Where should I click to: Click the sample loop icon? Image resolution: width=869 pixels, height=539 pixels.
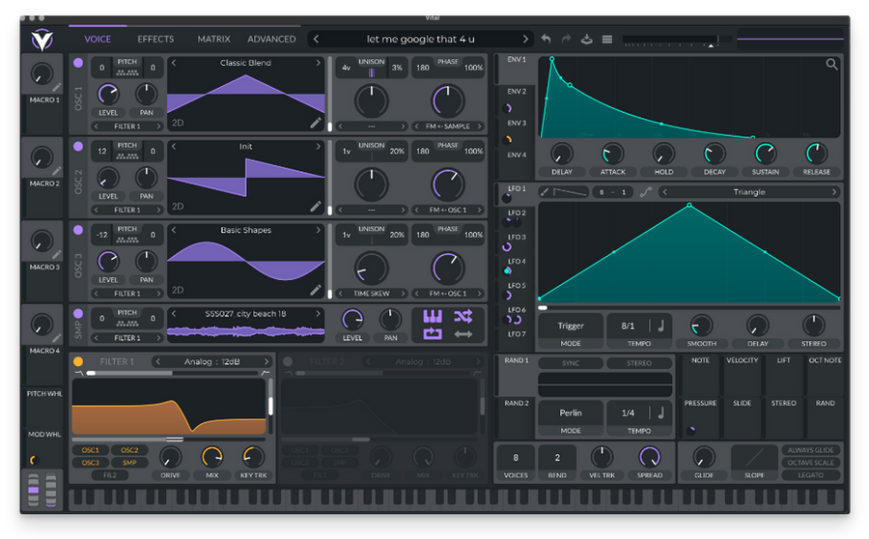(433, 334)
